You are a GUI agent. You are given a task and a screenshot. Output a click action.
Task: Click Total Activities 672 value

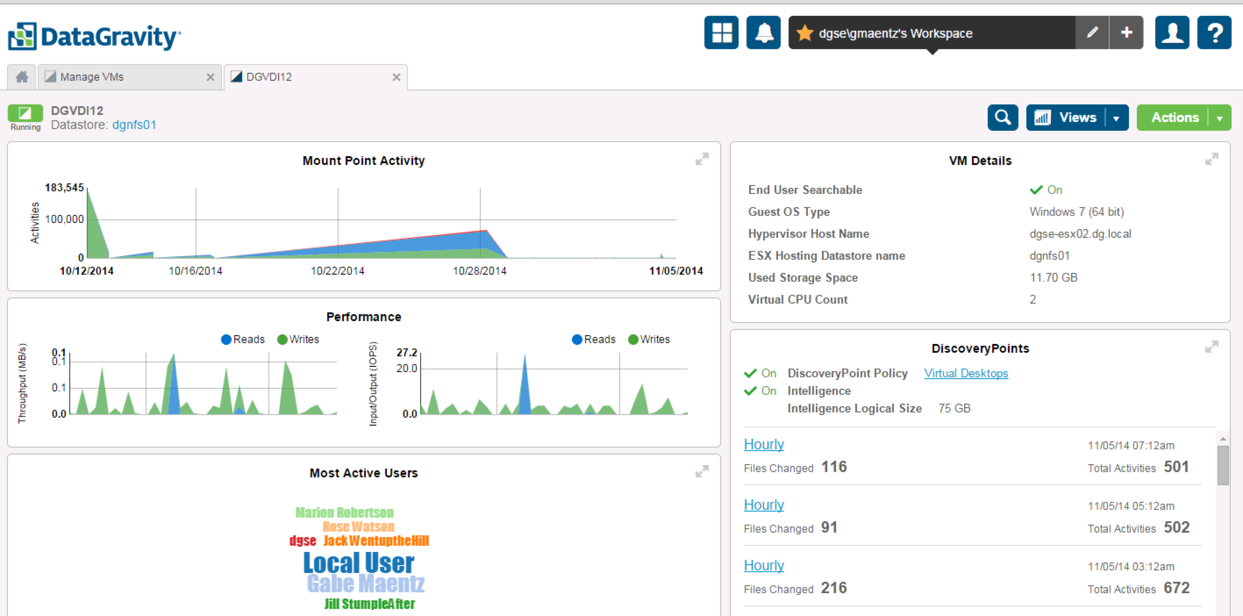(1176, 588)
